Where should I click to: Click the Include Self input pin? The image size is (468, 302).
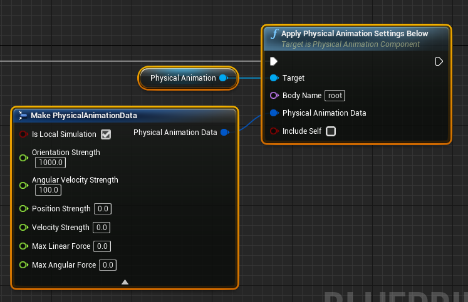(274, 131)
